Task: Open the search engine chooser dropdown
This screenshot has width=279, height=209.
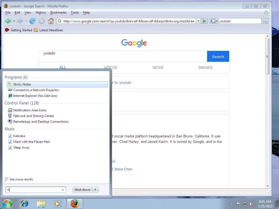Action: coord(214,21)
